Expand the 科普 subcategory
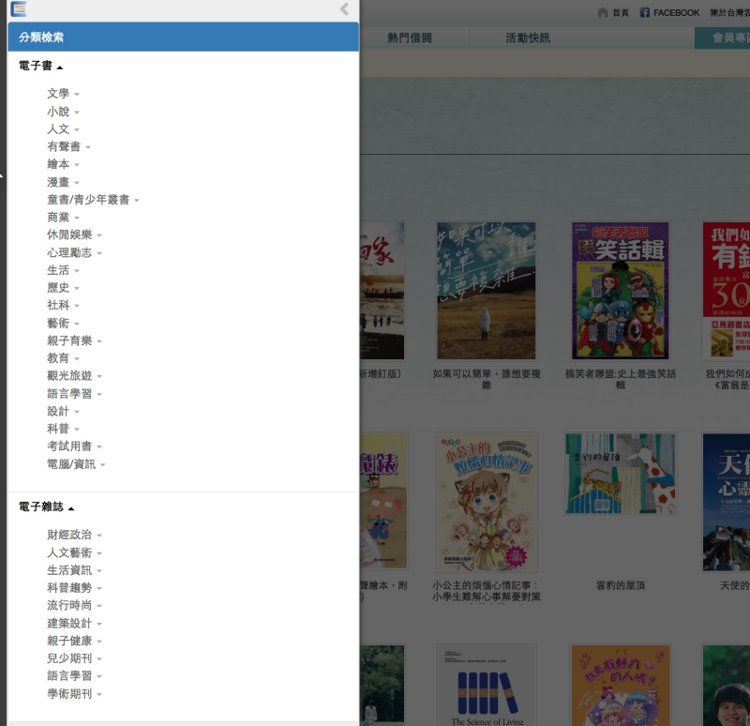Viewport: 750px width, 726px height. [63, 429]
